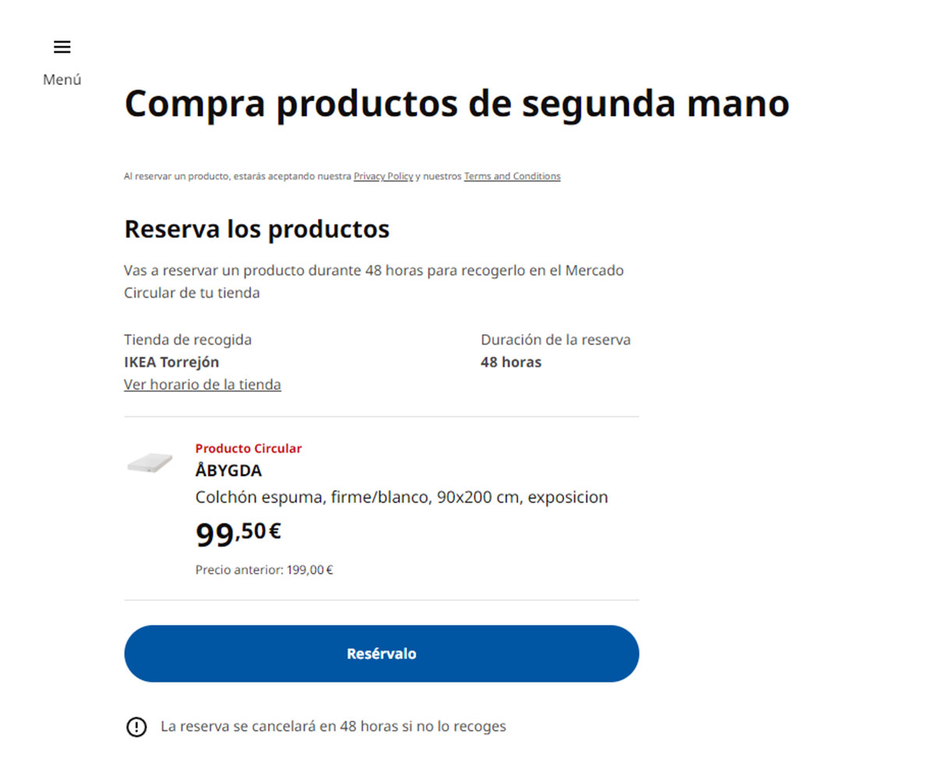Click the Menú label under the hamburger
Viewport: 935px width, 773px height.
click(62, 79)
